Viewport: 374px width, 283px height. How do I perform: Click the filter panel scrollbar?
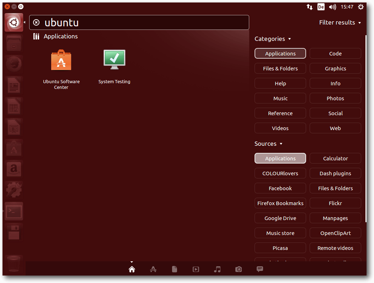(366, 129)
